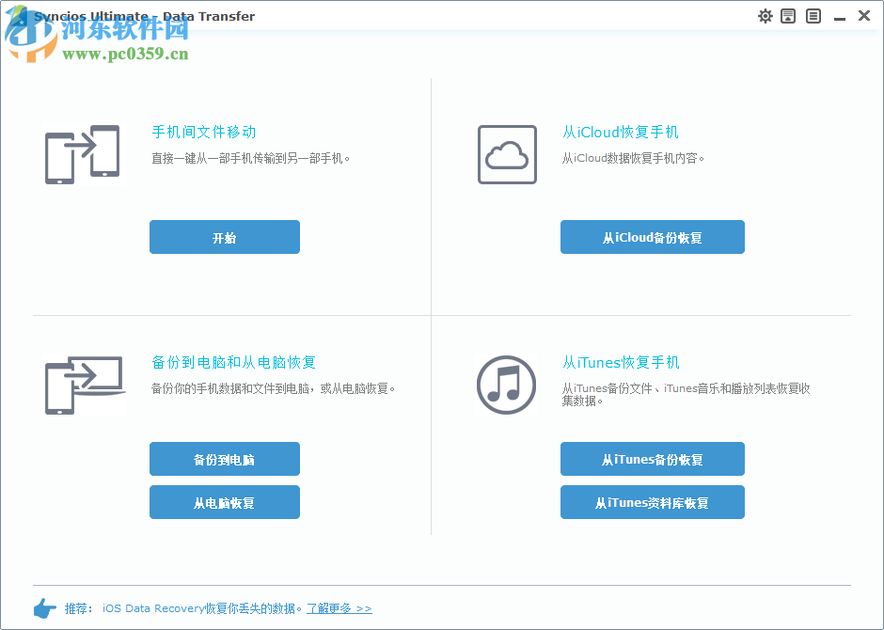Click the iTunes music note icon

tap(507, 386)
